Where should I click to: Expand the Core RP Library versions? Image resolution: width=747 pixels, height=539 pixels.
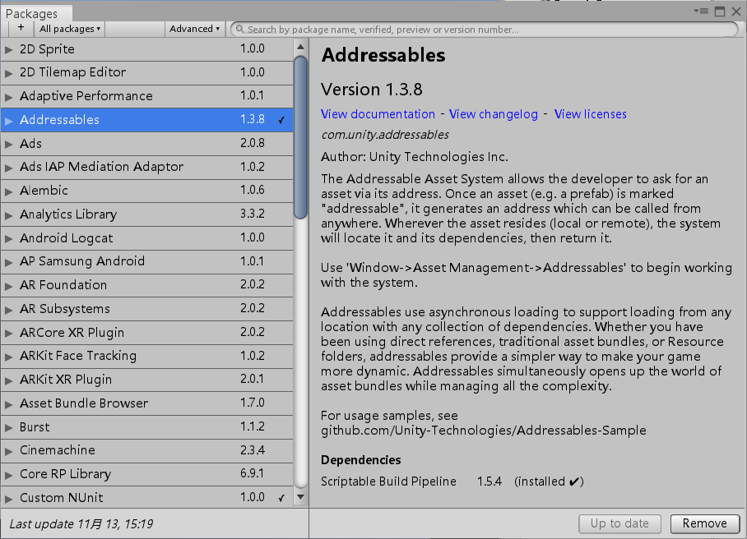(8, 475)
